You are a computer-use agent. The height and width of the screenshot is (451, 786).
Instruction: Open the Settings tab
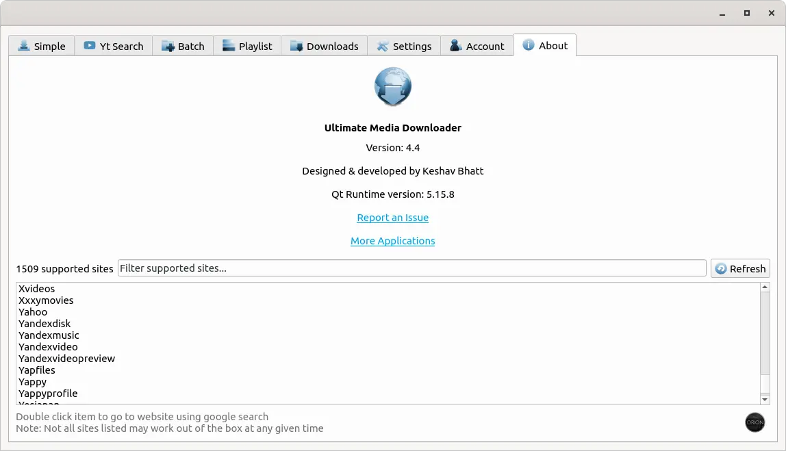[404, 46]
